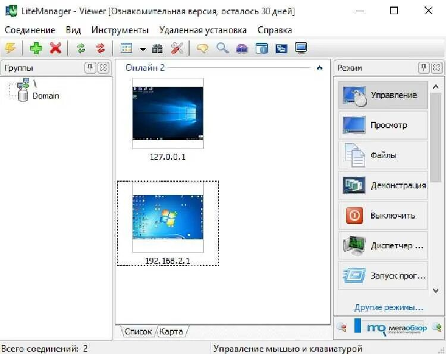The width and height of the screenshot is (446, 354).
Task: Click the icon right of мегаобзор banner
Action: [x=437, y=327]
